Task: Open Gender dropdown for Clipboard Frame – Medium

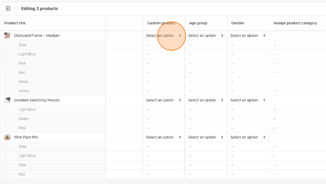Action: (x=248, y=36)
